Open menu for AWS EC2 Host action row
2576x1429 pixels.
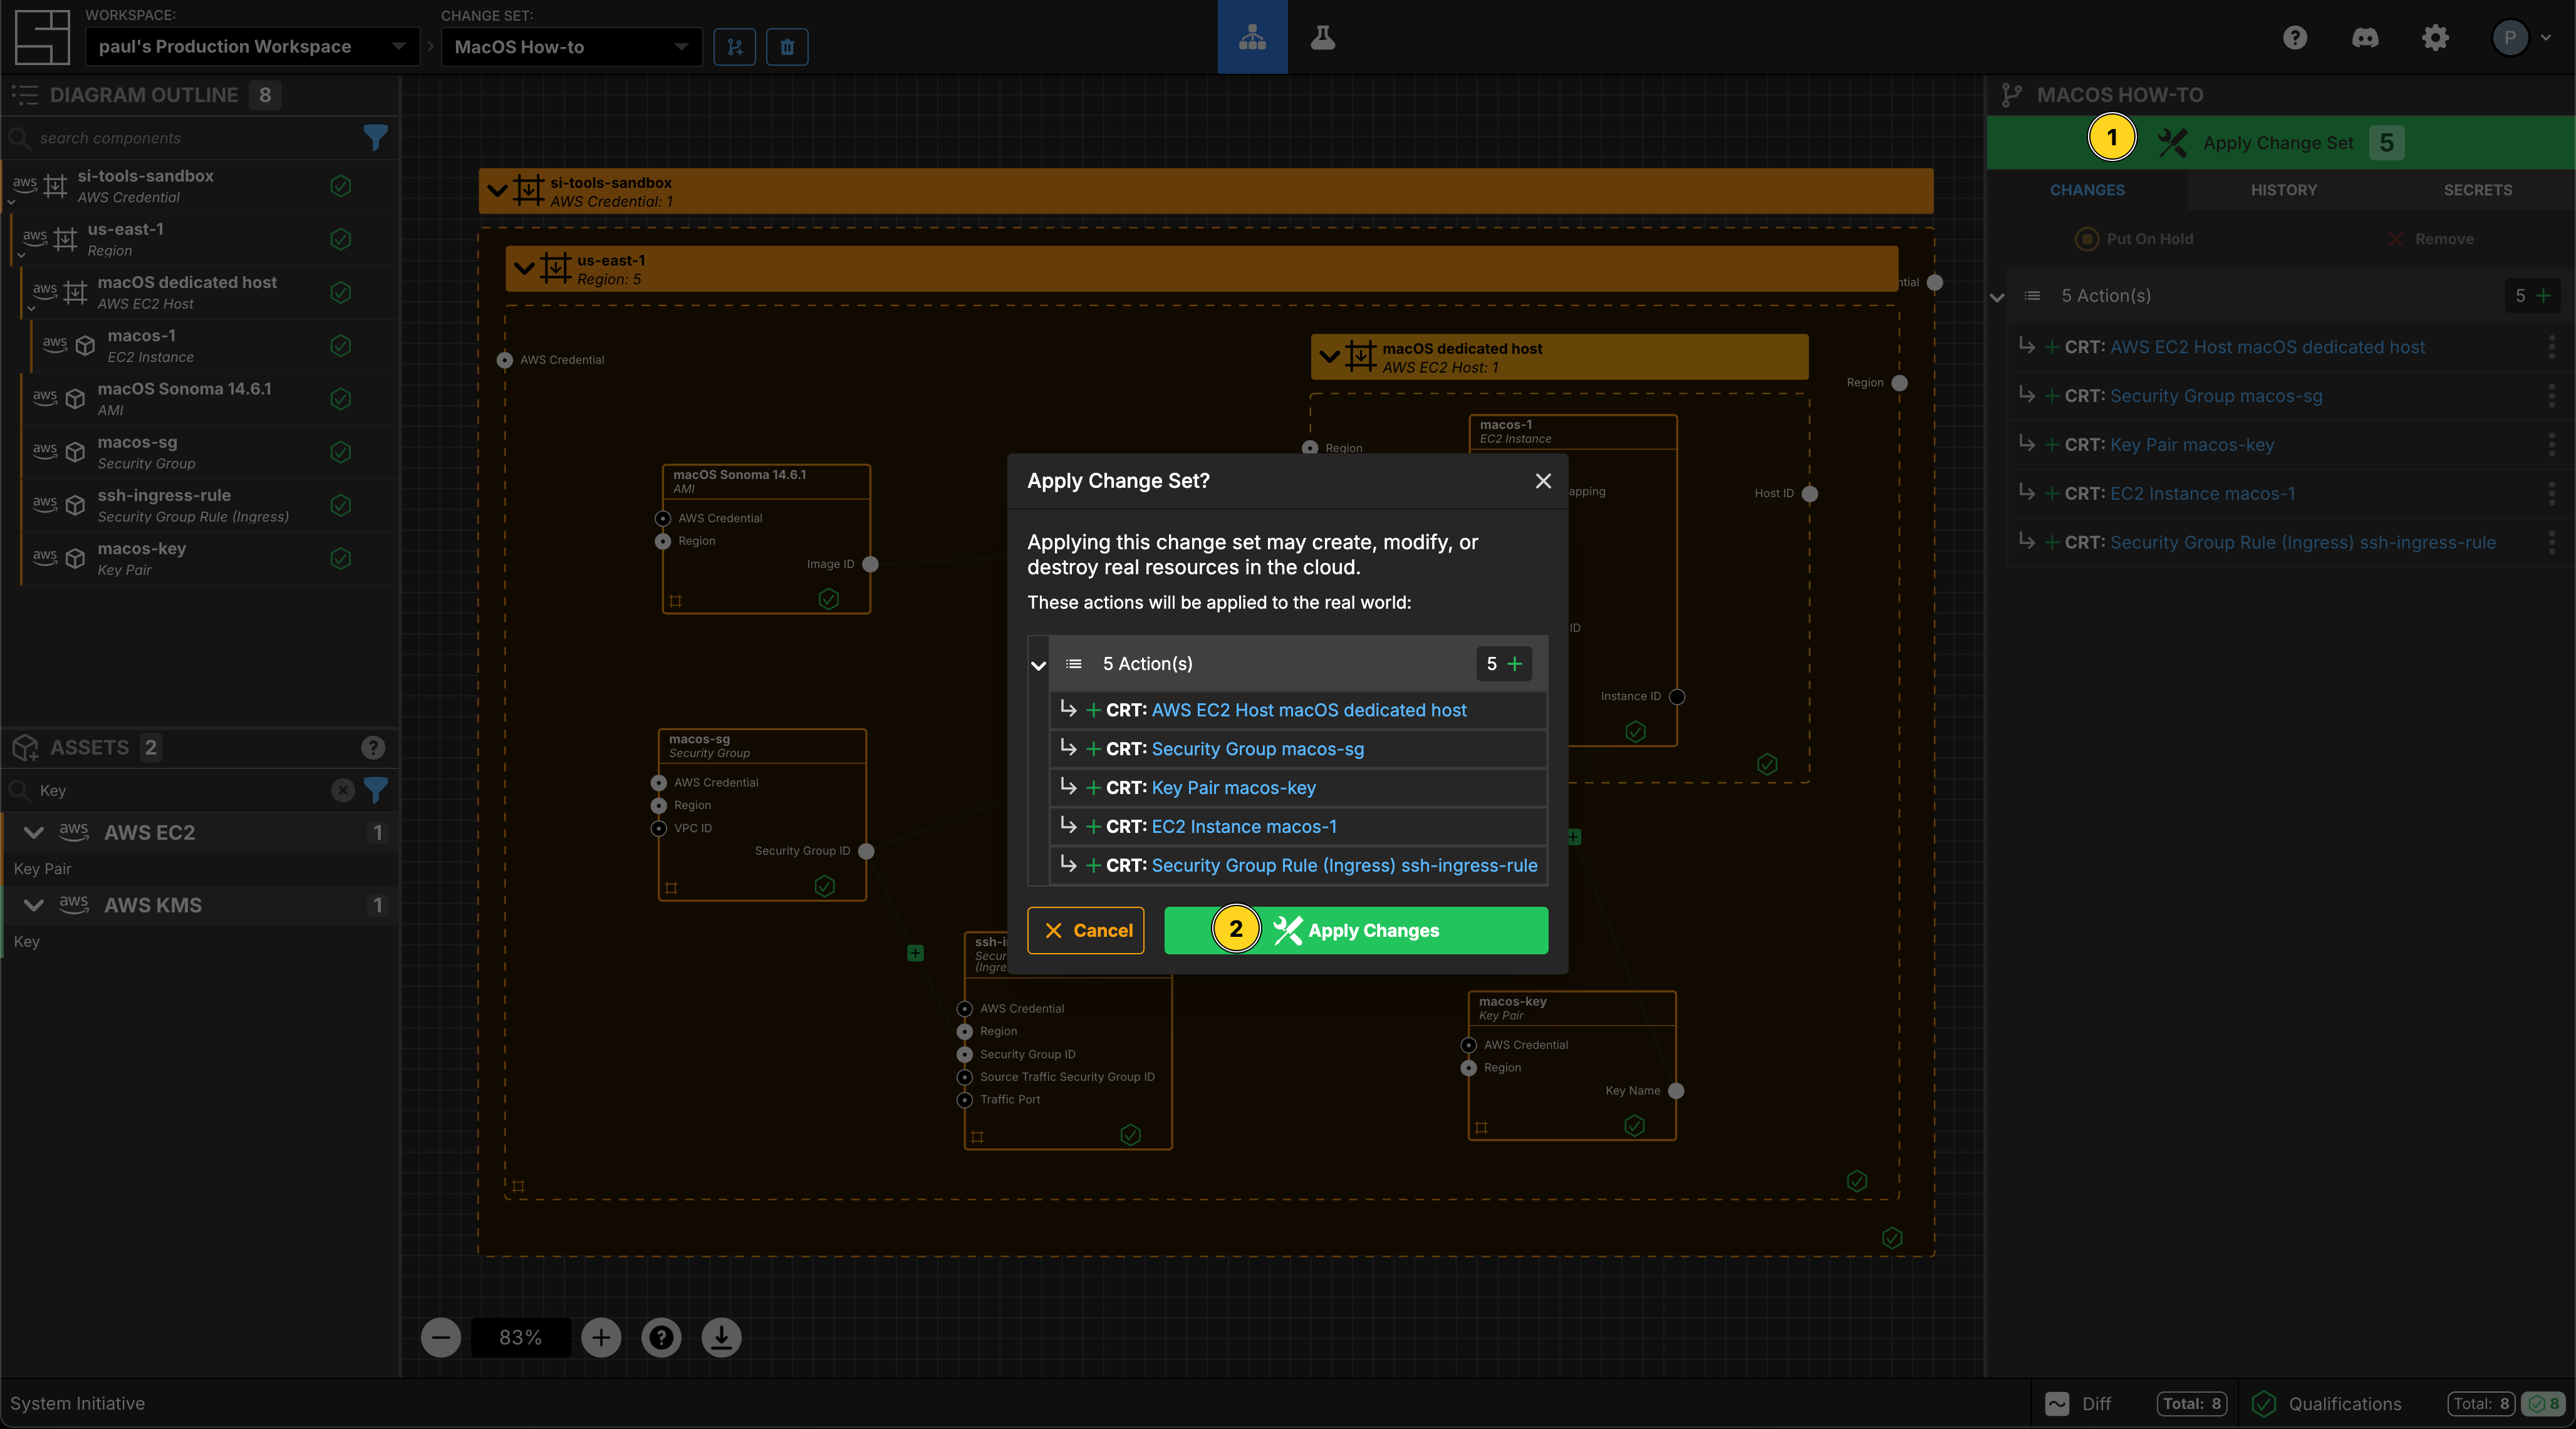tap(2551, 347)
